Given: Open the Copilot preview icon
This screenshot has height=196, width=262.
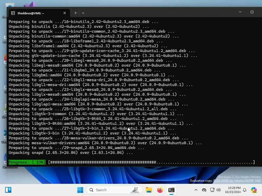Looking at the screenshot, I should 254,190.
